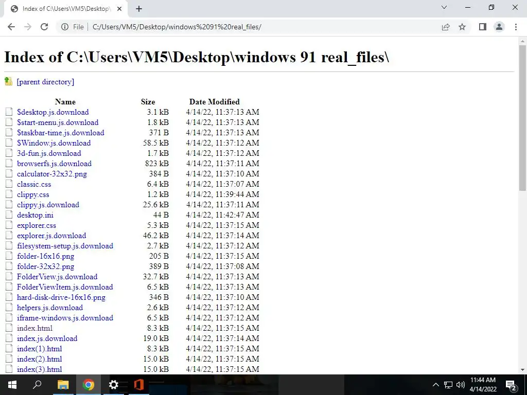Screen dimensions: 527x395
Task: Click the parent directory folder icon
Action: 8,81
